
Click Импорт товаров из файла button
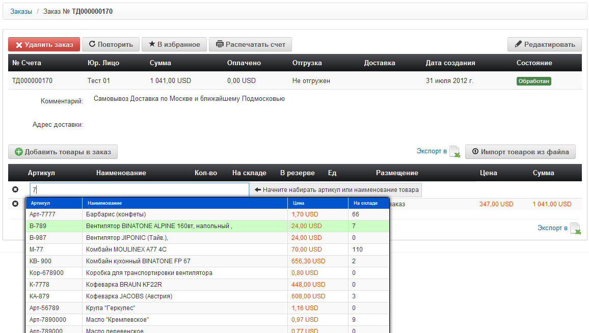click(x=520, y=152)
